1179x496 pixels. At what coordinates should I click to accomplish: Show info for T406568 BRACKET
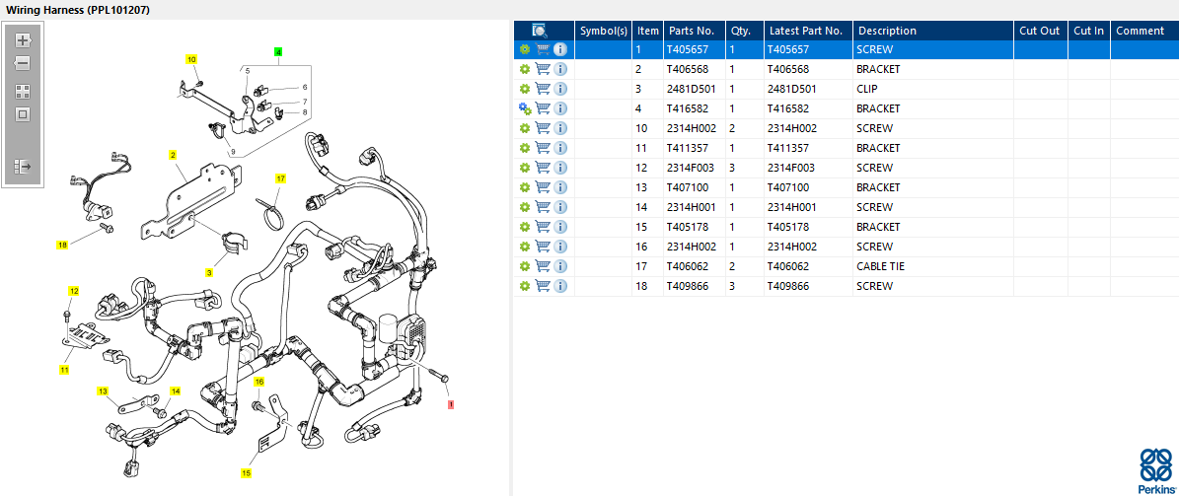(x=560, y=69)
